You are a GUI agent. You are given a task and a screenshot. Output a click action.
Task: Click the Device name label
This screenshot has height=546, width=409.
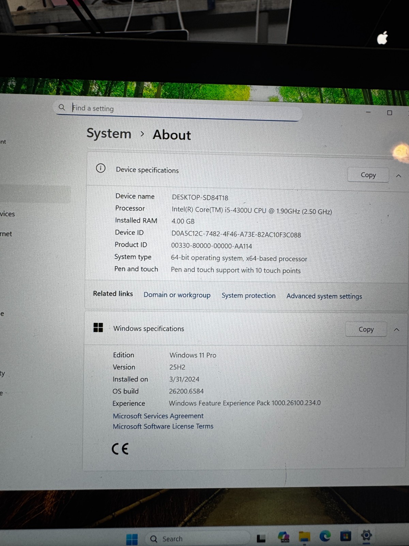(135, 196)
